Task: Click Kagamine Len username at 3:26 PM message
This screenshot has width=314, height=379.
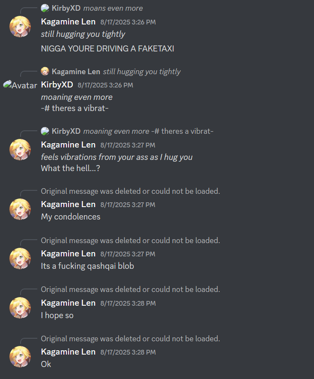Action: tap(68, 22)
